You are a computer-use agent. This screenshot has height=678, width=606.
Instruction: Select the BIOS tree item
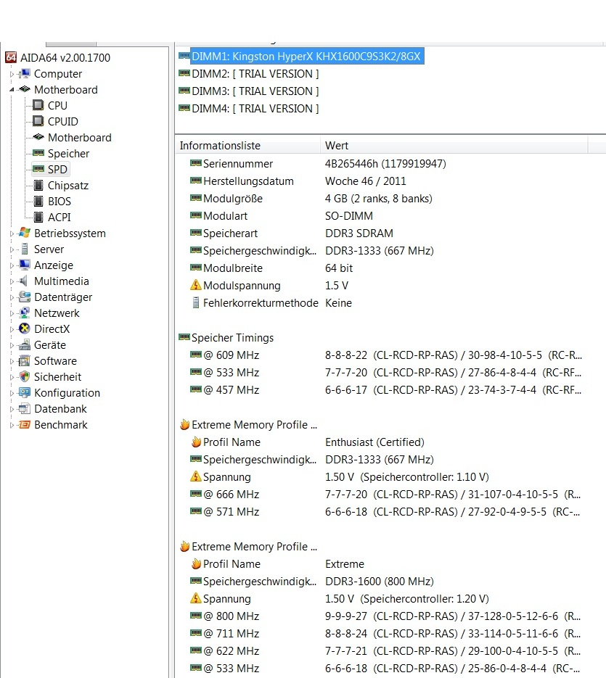(x=60, y=202)
